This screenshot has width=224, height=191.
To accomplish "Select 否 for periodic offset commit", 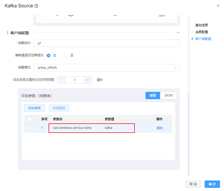I will (66, 56).
